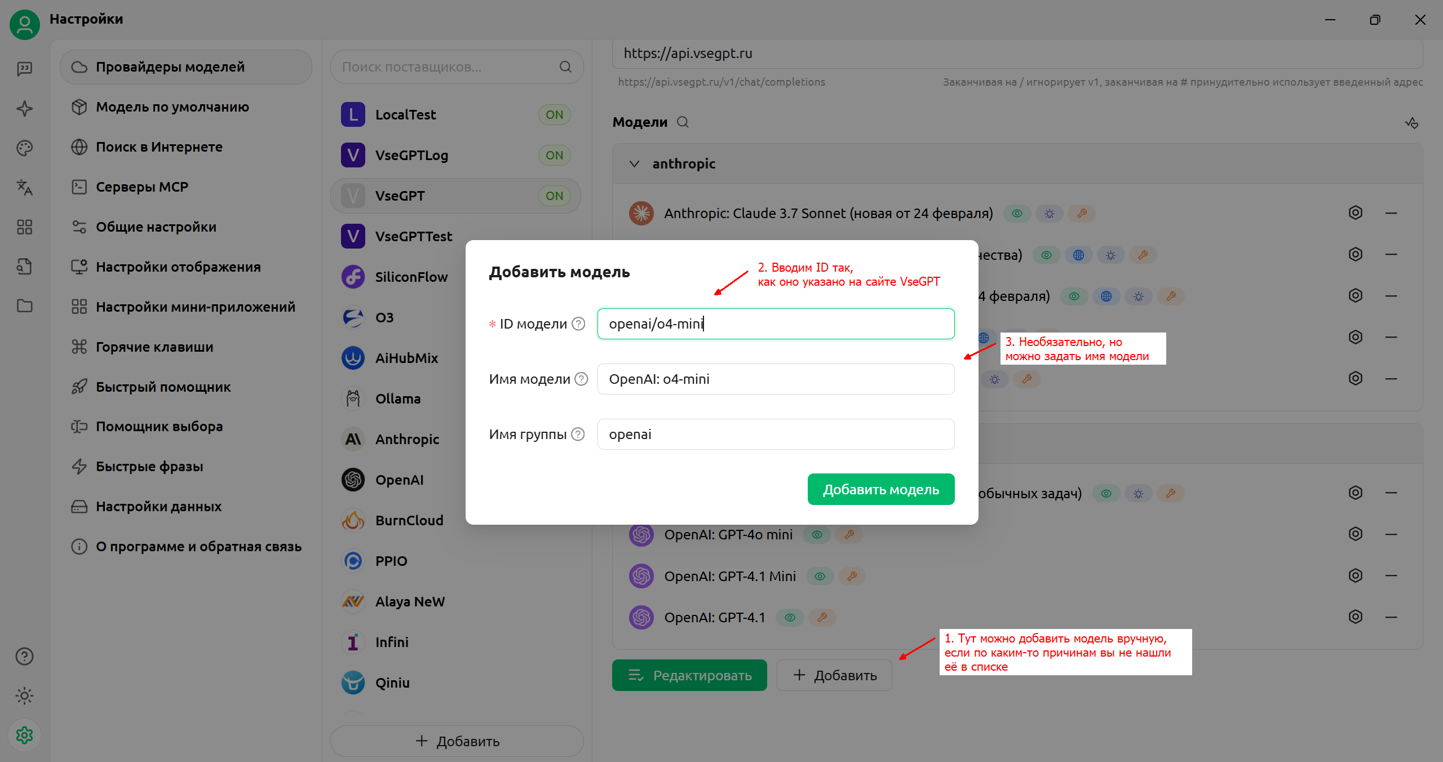Select the BurnCloud provider
The width and height of the screenshot is (1443, 762).
pyautogui.click(x=398, y=520)
